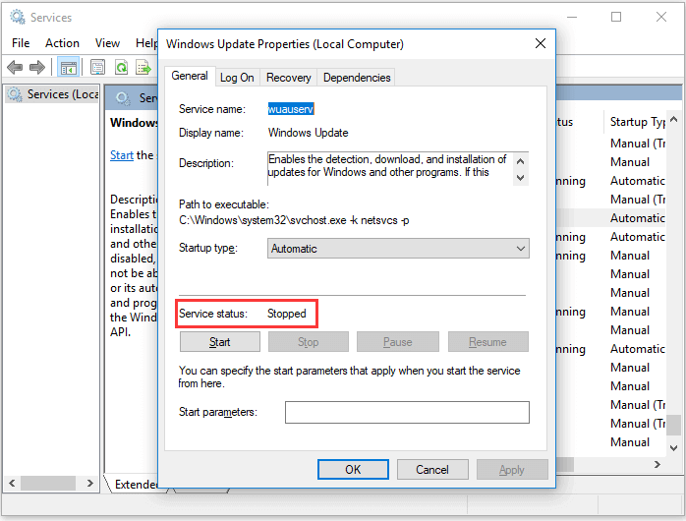Minimize the Services window
Image resolution: width=686 pixels, height=521 pixels.
point(572,17)
